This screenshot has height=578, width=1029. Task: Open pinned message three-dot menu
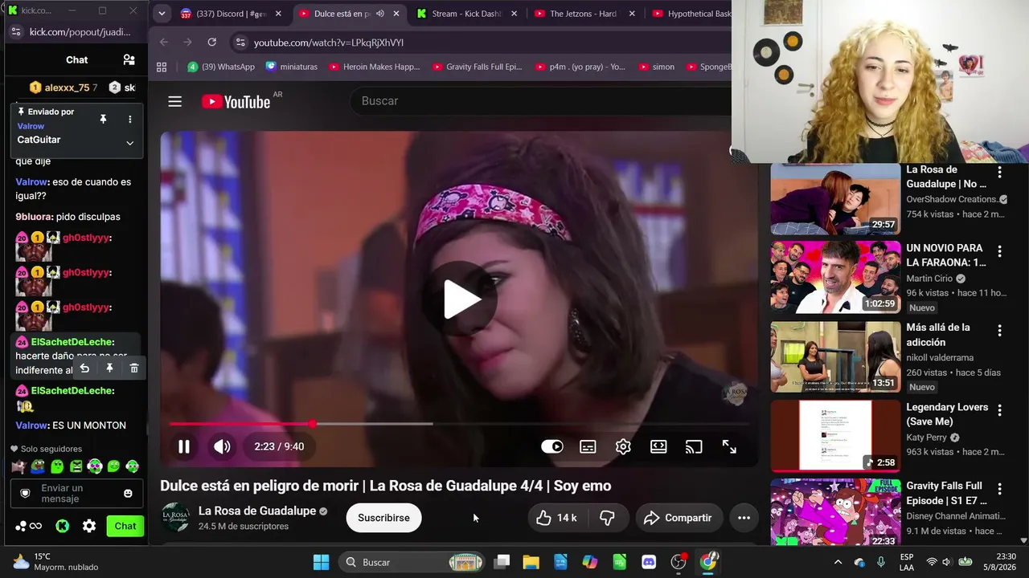129,119
